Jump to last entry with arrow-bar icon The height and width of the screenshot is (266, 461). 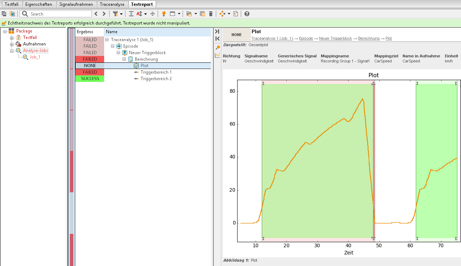(x=217, y=31)
